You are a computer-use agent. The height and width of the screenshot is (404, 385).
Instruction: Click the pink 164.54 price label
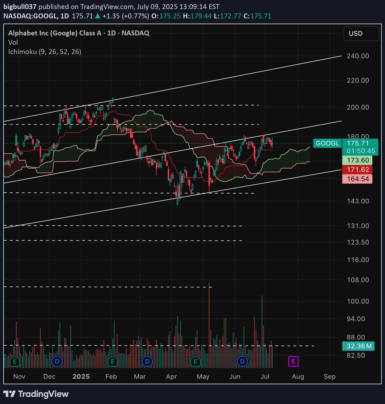coord(358,179)
